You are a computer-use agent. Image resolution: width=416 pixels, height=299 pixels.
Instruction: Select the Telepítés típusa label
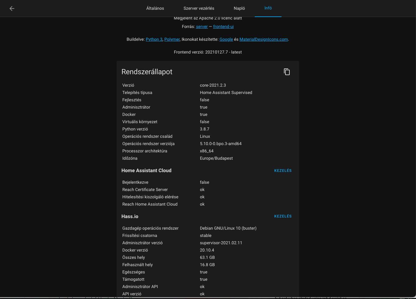137,92
